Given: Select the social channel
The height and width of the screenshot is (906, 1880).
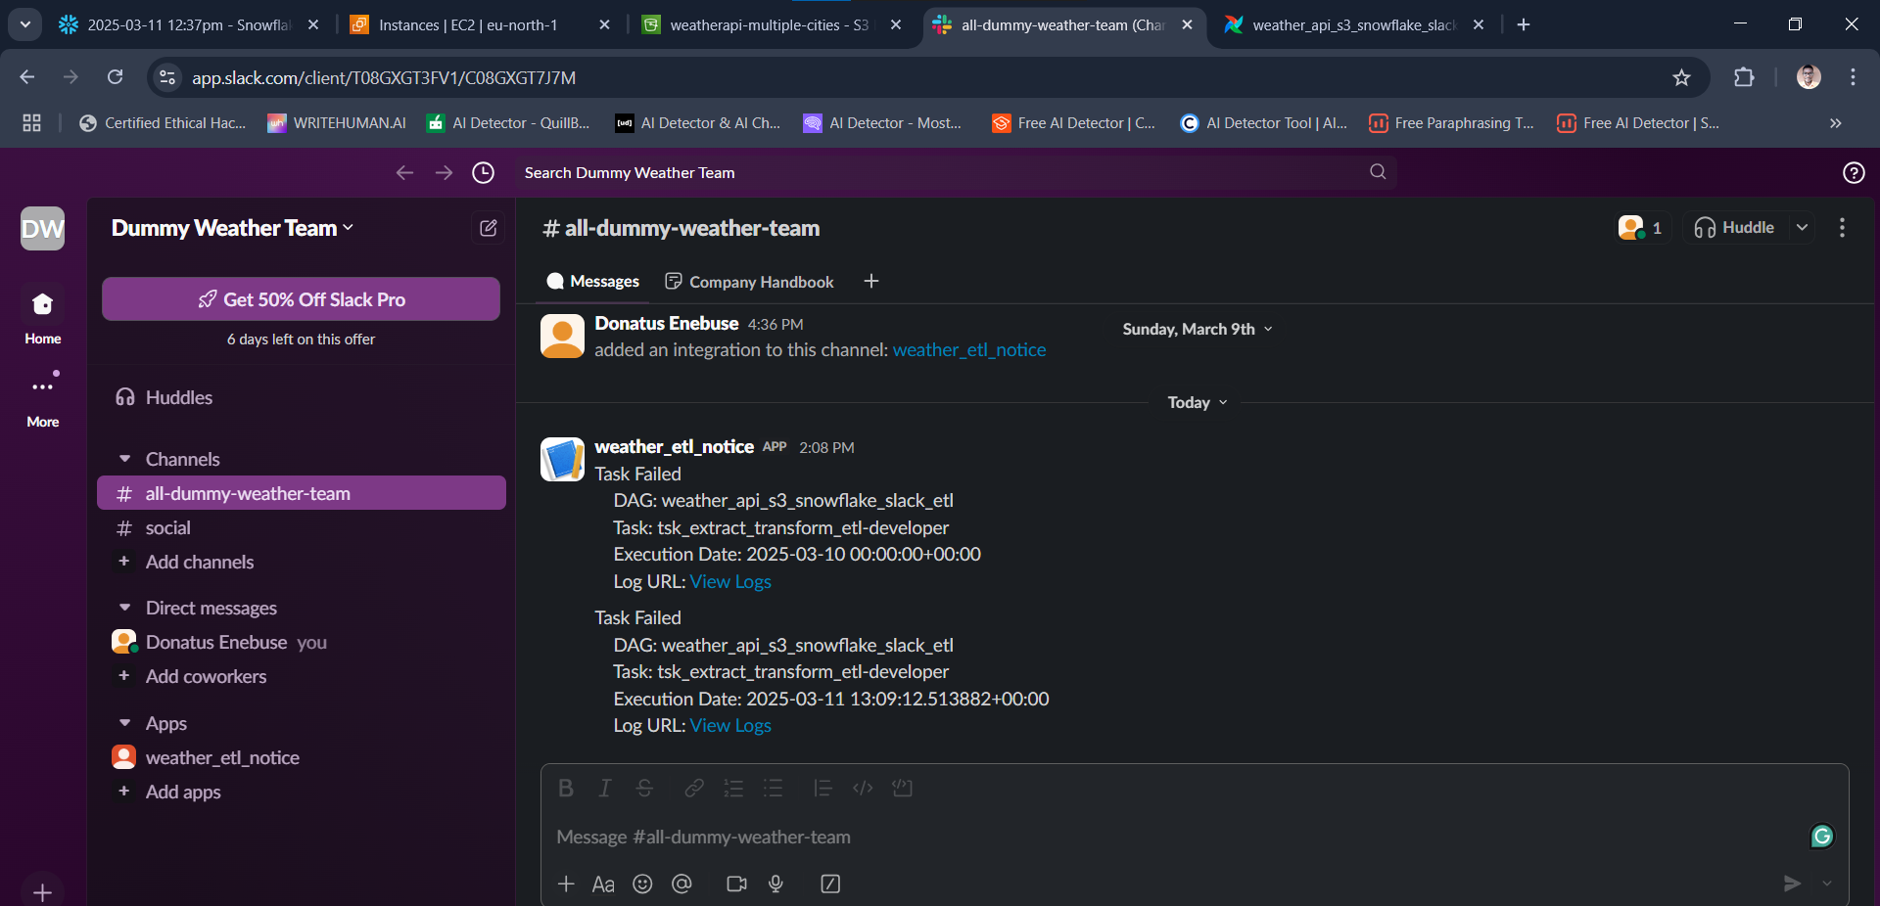Looking at the screenshot, I should click(x=302, y=528).
